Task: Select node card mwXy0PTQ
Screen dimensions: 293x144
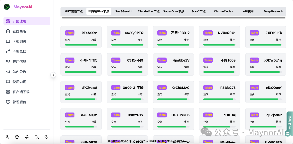Action: tap(127, 37)
